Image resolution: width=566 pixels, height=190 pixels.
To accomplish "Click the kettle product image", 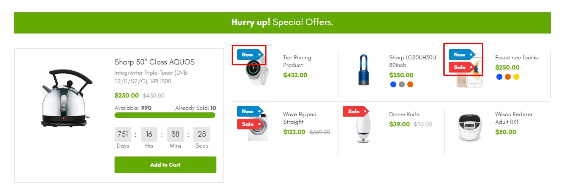I will (x=64, y=98).
